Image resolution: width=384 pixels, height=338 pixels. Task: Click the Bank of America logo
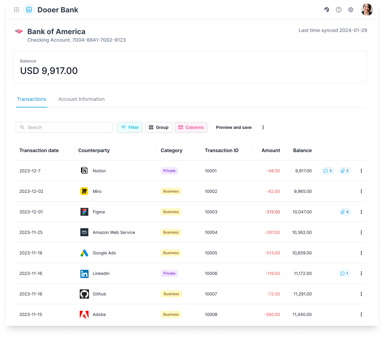tap(19, 31)
